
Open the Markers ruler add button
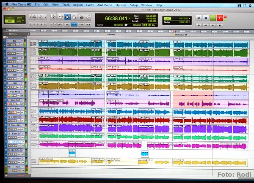(x=28, y=34)
